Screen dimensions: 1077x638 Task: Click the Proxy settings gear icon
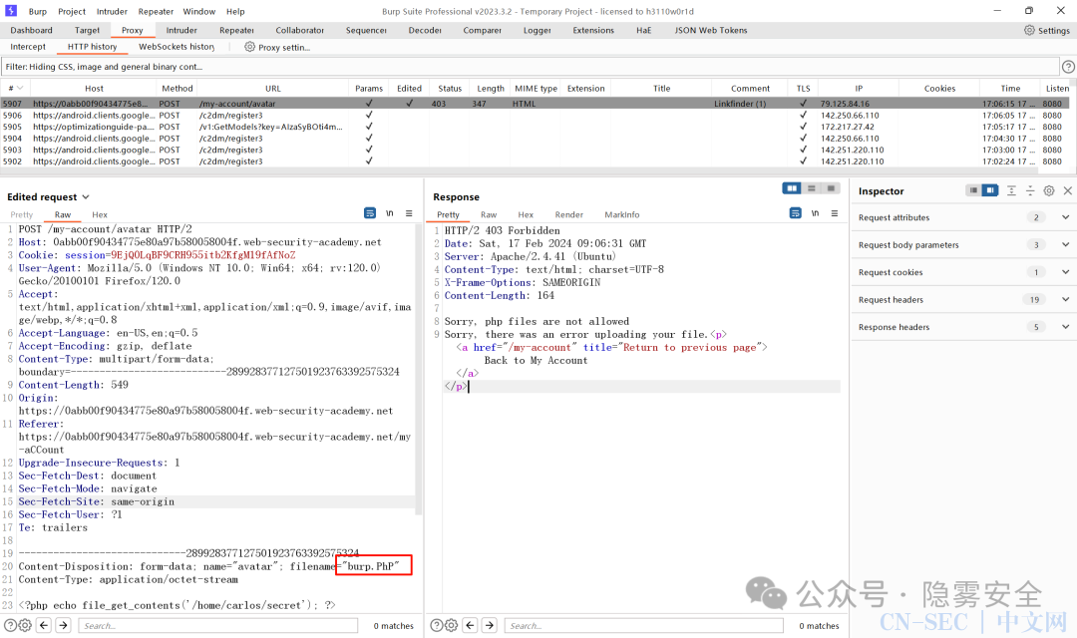250,47
